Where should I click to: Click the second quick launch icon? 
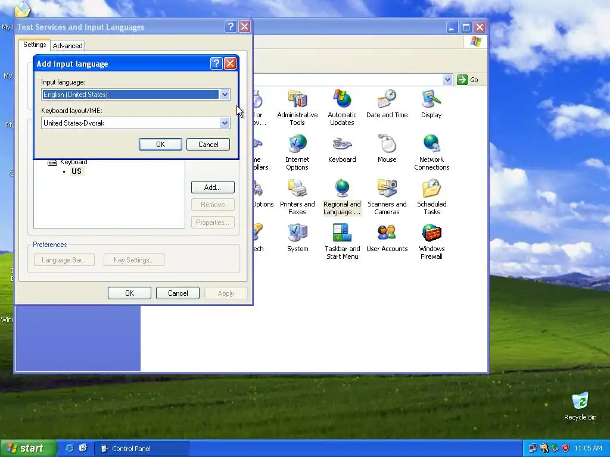pyautogui.click(x=83, y=448)
